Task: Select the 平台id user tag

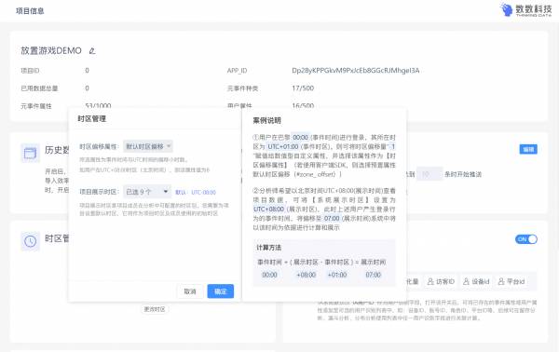Action: pyautogui.click(x=511, y=281)
